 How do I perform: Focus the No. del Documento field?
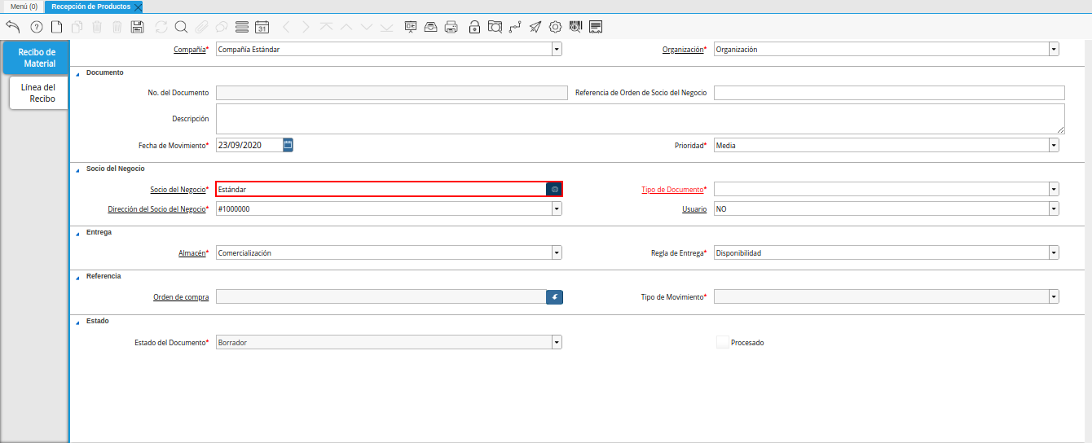(x=391, y=93)
